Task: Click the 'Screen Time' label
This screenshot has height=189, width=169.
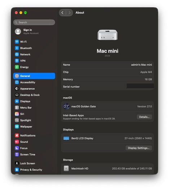Action: 28,154
